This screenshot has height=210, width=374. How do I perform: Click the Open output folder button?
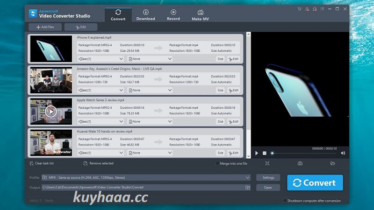(268, 188)
